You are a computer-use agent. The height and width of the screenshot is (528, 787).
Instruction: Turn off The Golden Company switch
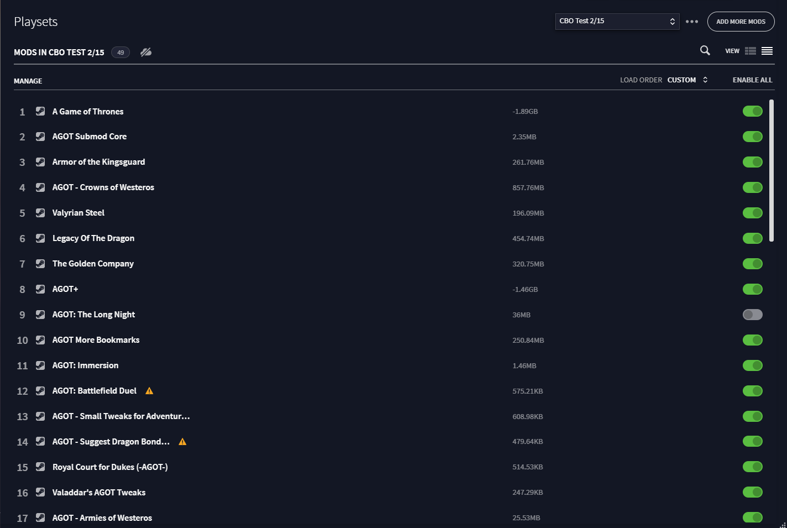point(753,264)
